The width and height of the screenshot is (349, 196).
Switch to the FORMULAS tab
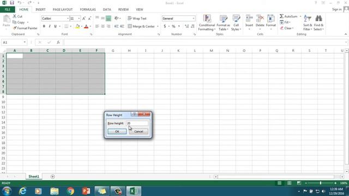pyautogui.click(x=88, y=10)
